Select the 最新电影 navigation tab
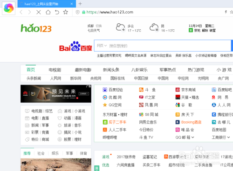Screen dimensions: 233x171 click(x=83, y=70)
